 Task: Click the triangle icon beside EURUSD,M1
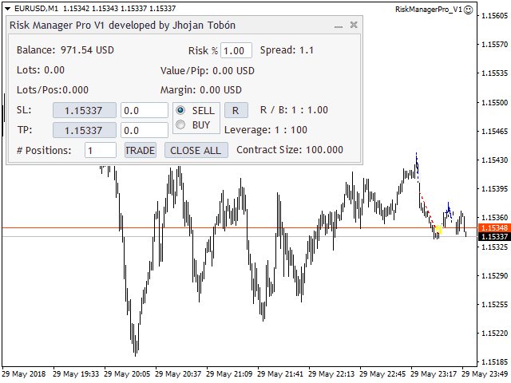pyautogui.click(x=8, y=8)
